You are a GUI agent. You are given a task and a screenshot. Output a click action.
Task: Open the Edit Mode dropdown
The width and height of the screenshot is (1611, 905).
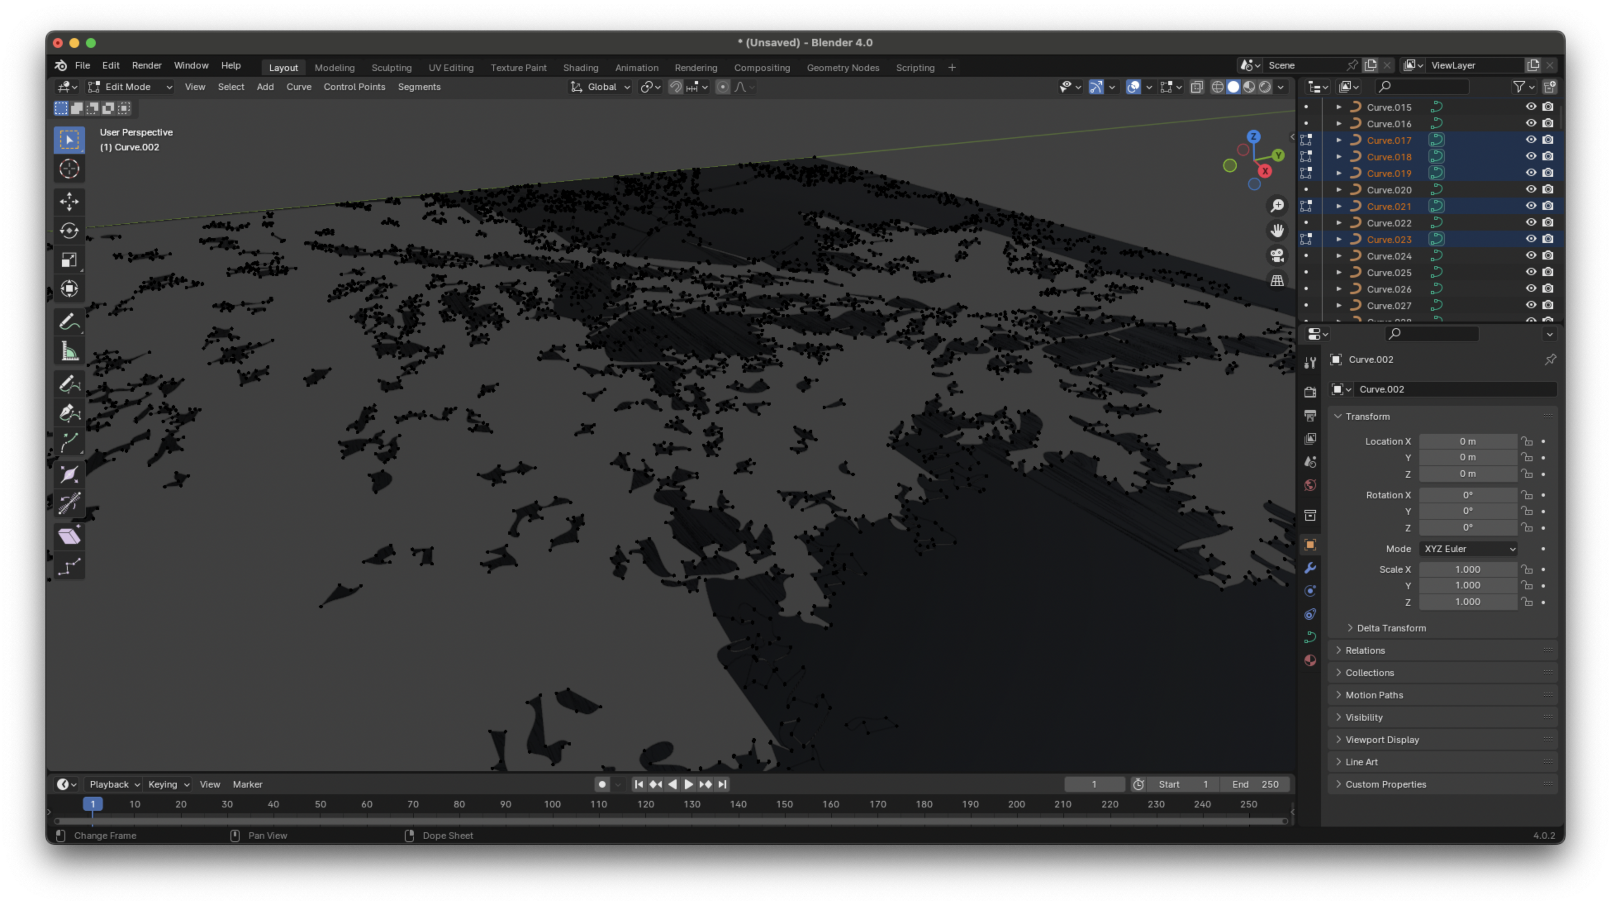130,87
